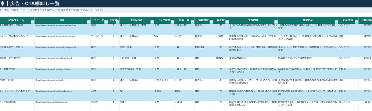Select the problem cell starting 終了済みキャンペーン日付
Screen dimensions: 372x111
253,51
